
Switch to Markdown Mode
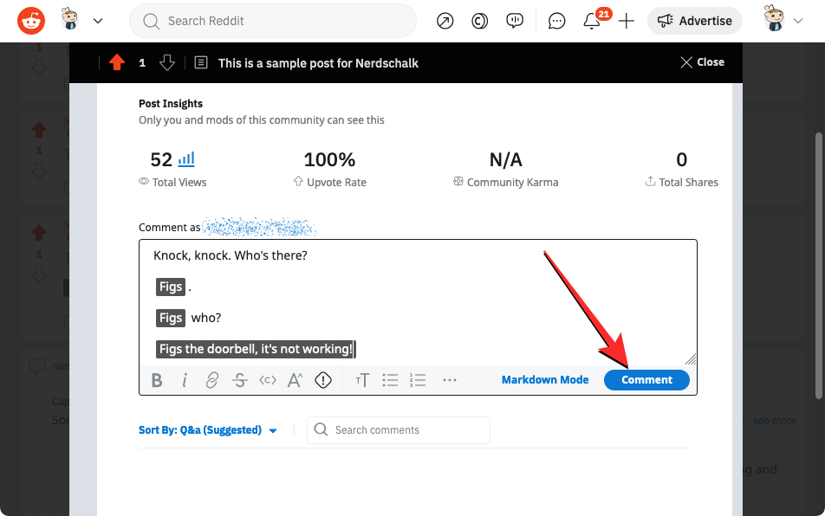[x=545, y=380]
